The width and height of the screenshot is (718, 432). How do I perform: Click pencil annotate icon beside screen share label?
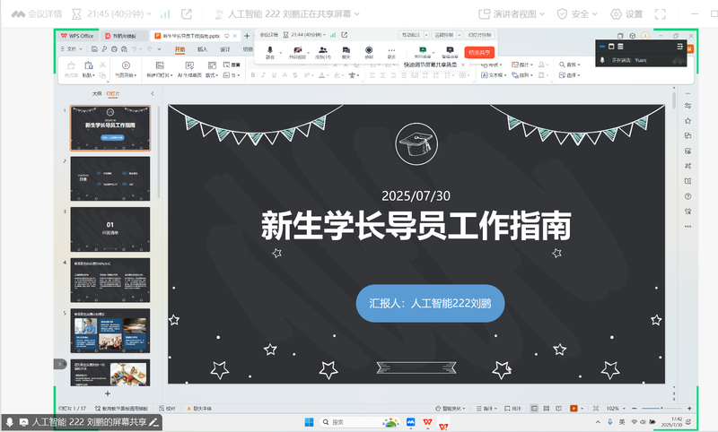click(153, 421)
